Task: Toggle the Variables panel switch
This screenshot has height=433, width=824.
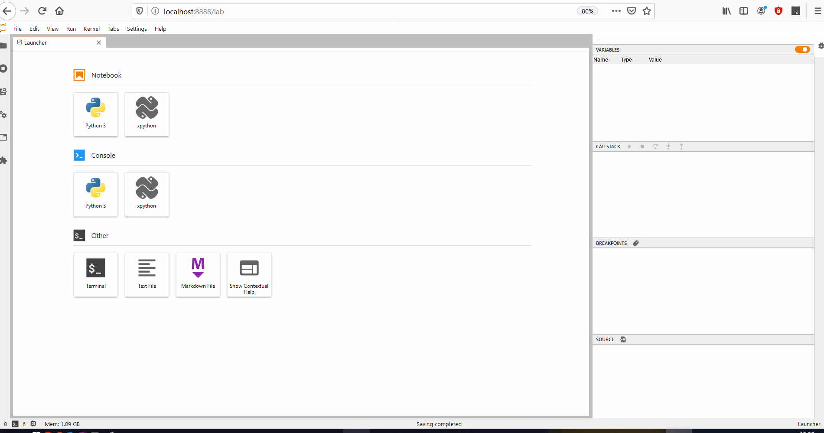Action: [x=802, y=49]
